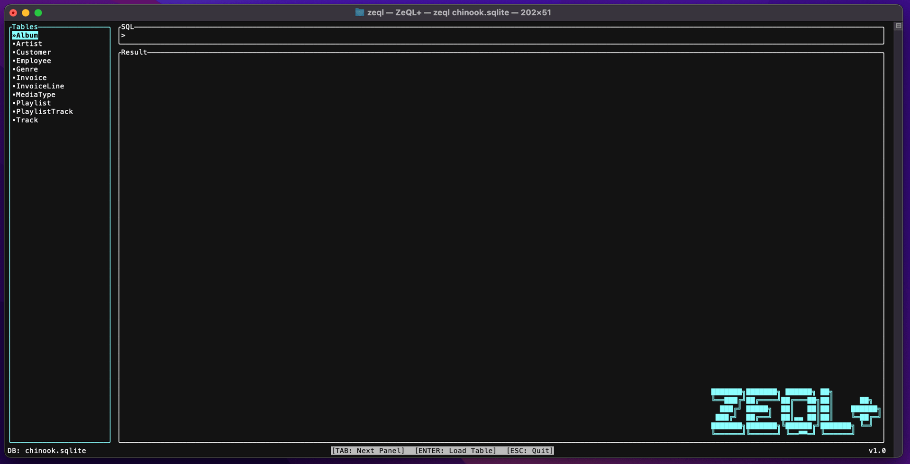Choose the Customer table
910x464 pixels.
[32, 53]
